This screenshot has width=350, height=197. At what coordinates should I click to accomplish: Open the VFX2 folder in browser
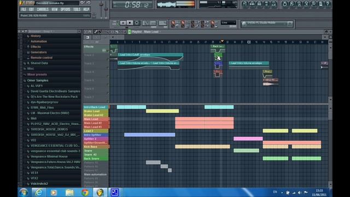[x=34, y=178]
